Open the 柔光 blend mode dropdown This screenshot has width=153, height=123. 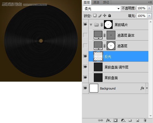pos(102,9)
